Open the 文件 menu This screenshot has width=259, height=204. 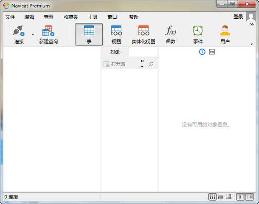pos(10,17)
